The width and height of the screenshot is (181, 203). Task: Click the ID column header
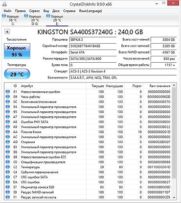point(15,86)
